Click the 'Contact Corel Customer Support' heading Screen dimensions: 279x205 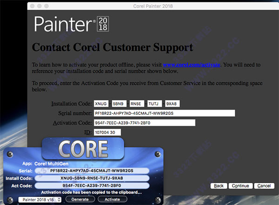coord(113,47)
